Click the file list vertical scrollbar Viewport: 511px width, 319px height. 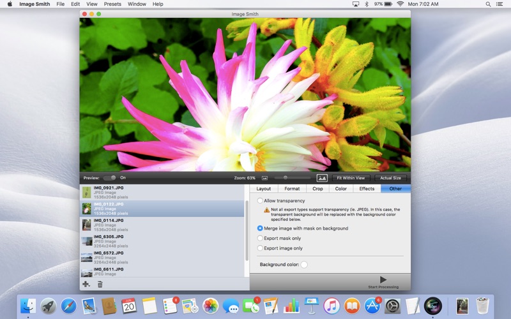point(247,230)
